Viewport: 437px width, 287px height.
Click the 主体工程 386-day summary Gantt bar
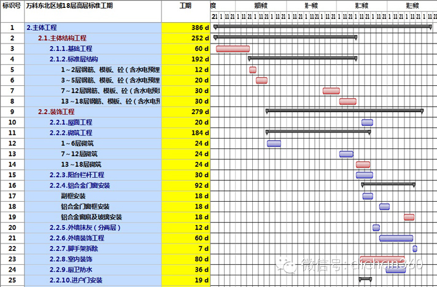(x=323, y=26)
